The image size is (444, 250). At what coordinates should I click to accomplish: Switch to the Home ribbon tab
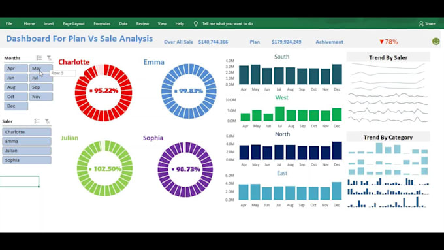tap(29, 23)
